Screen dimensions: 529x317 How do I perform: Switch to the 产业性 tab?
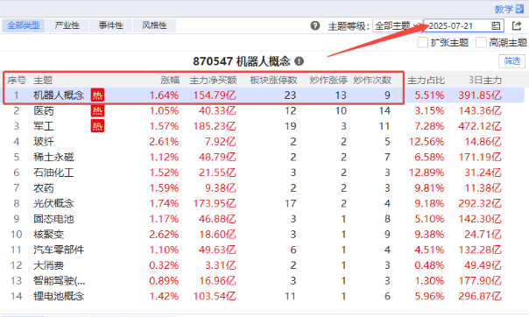(x=67, y=25)
